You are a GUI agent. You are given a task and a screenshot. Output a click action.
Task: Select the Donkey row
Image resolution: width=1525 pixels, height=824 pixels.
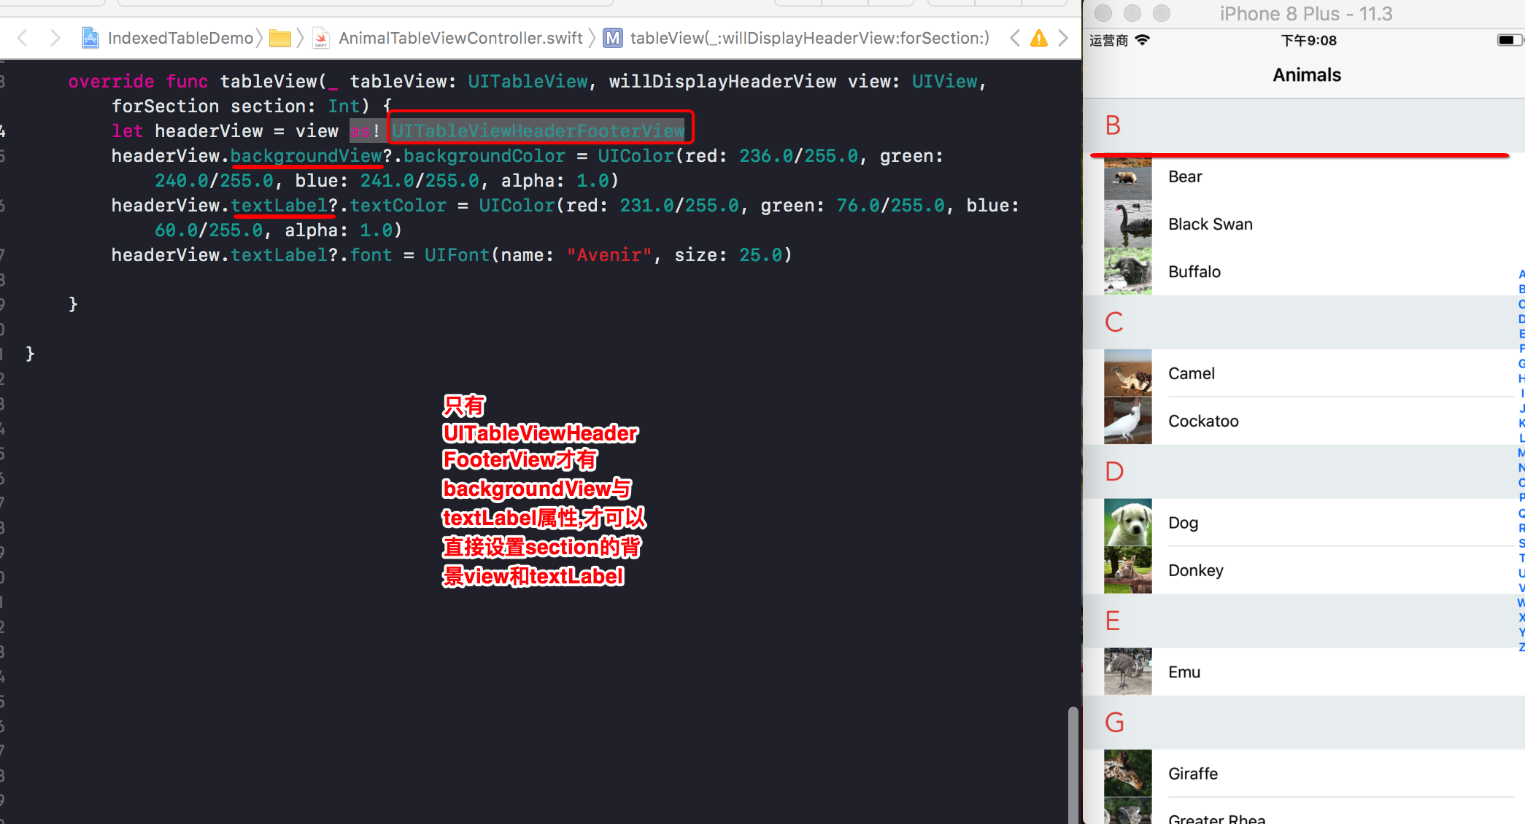click(x=1303, y=570)
